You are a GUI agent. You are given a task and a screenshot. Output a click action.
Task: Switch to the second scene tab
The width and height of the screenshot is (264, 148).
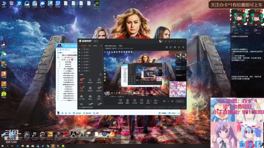[90, 46]
